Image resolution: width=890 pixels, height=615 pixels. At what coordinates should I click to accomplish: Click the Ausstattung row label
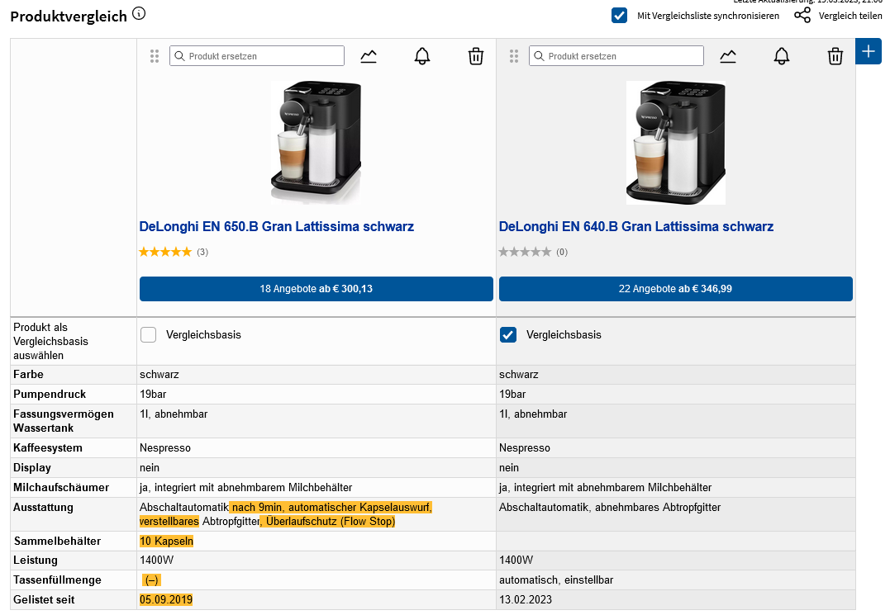pos(43,508)
